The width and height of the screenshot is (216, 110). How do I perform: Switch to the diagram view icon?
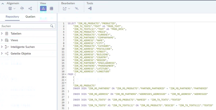click(x=43, y=9)
